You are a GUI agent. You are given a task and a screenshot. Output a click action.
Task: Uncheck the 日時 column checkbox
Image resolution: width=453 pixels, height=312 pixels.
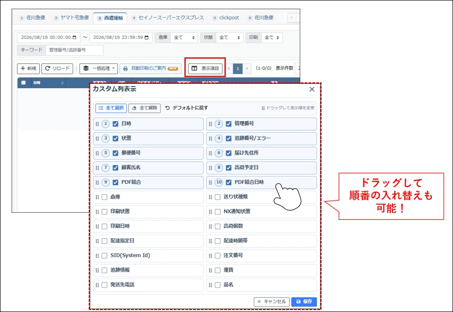pyautogui.click(x=115, y=124)
